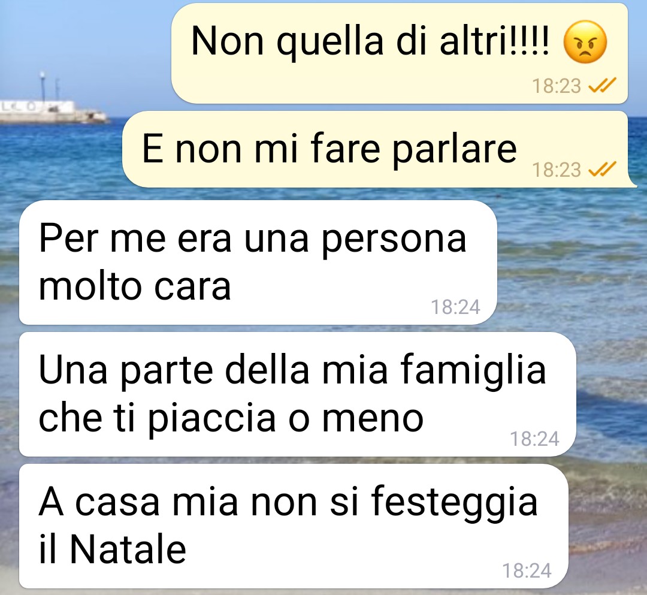This screenshot has width=647, height=595.
Task: Click the read receipt on the "Non quella di altri" message
Action: pyautogui.click(x=602, y=86)
